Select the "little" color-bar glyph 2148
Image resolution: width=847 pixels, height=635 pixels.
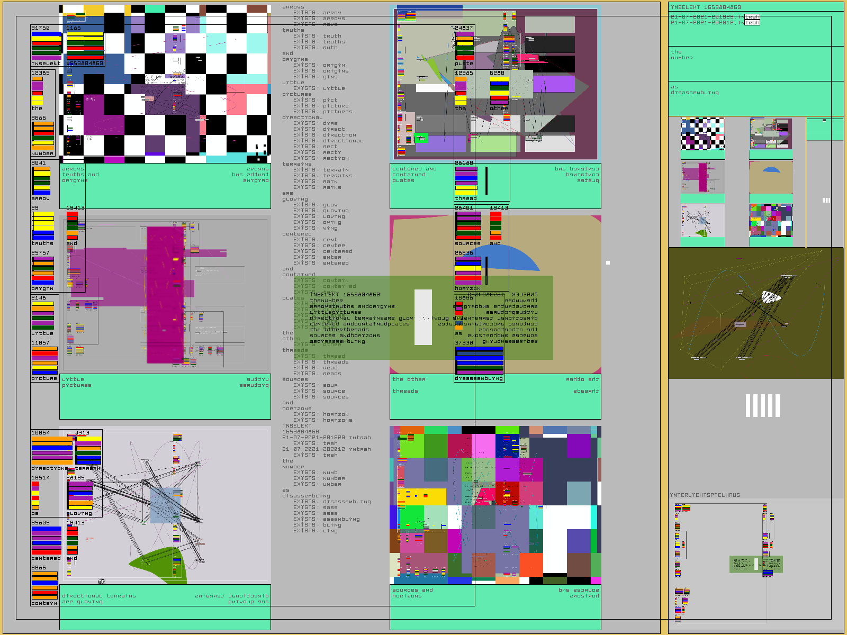(42, 315)
